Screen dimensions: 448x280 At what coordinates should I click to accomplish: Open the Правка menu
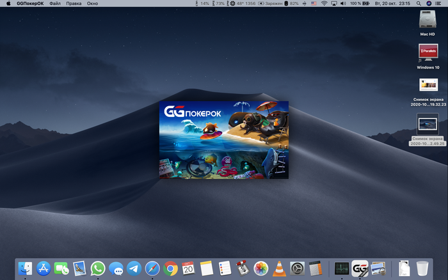tap(74, 3)
